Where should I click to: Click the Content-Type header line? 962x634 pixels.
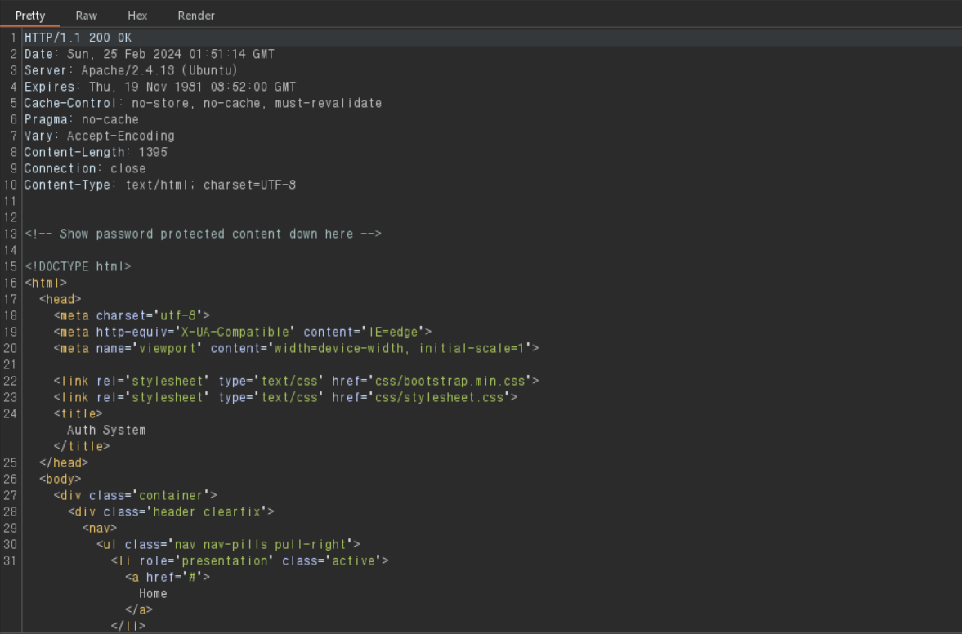(x=159, y=185)
